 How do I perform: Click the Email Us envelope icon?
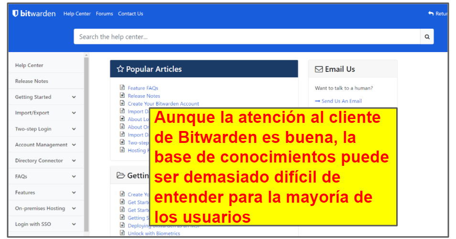[x=319, y=69]
